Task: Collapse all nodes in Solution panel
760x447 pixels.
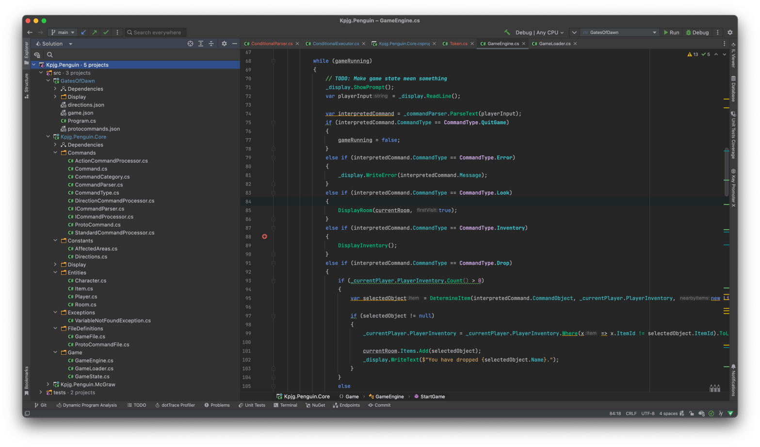Action: [211, 44]
